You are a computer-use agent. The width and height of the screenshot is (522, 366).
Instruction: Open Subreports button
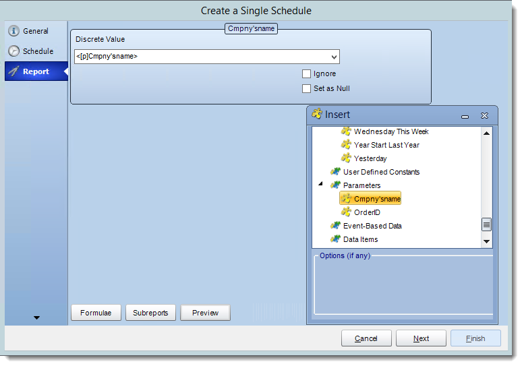pos(150,313)
